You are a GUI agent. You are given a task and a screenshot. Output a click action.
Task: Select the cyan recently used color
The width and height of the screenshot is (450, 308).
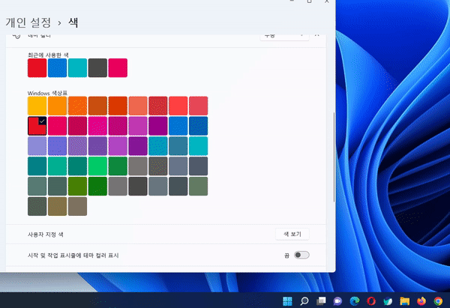(x=77, y=67)
